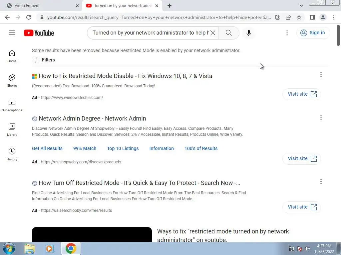Switch to the Video Embed! tab
This screenshot has width=341, height=255.
point(41,6)
